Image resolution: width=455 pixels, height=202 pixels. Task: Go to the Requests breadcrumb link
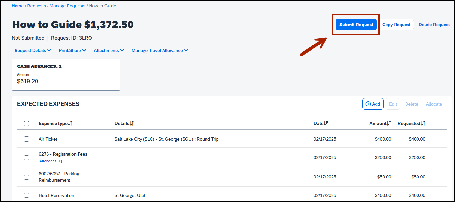(37, 6)
